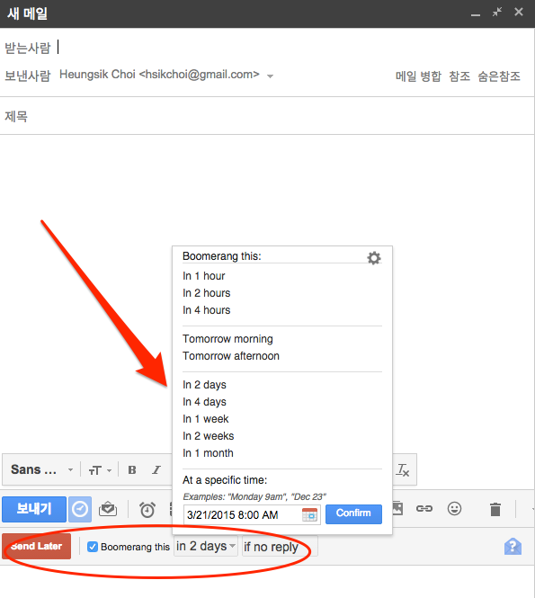Click the Confirm button
The height and width of the screenshot is (598, 535).
[353, 513]
